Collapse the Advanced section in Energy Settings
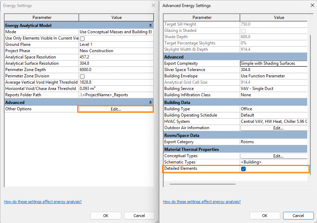This screenshot has width=317, height=223. (x=150, y=103)
